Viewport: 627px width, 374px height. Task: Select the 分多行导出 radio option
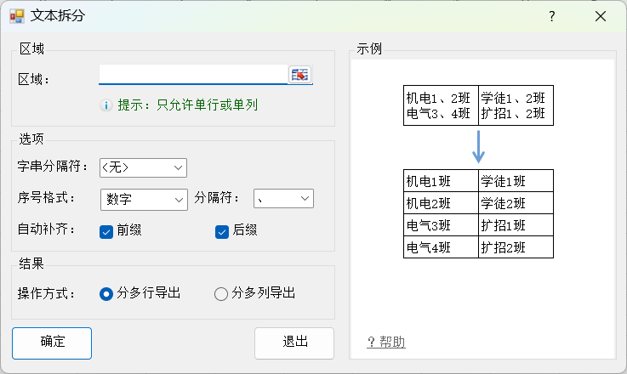(106, 294)
